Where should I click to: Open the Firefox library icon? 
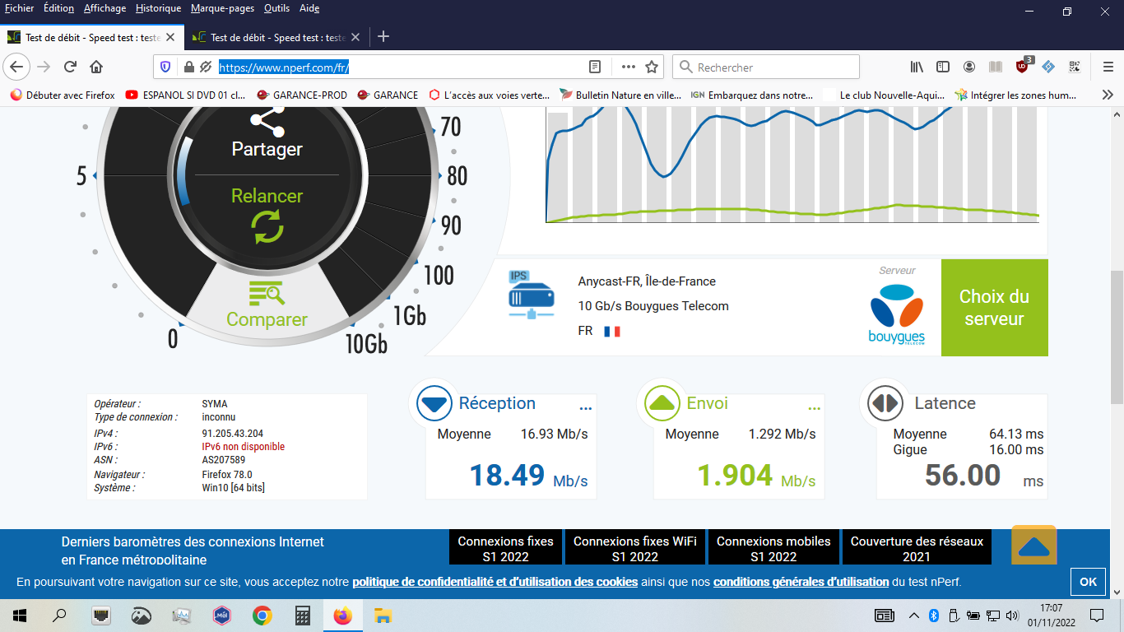click(917, 67)
